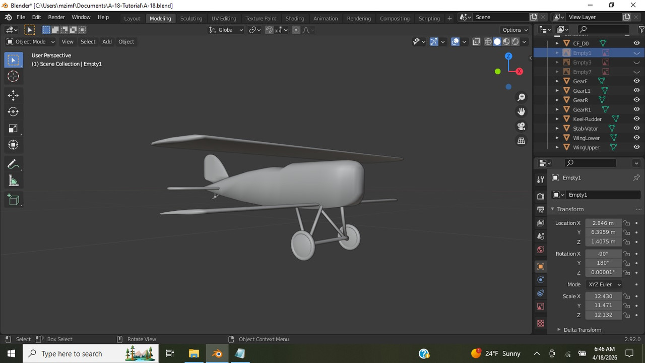Open the Options dropdown
The image size is (645, 363).
pos(515,30)
